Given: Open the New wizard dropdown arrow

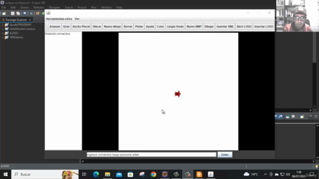Looking at the screenshot, I should pyautogui.click(x=8, y=13).
